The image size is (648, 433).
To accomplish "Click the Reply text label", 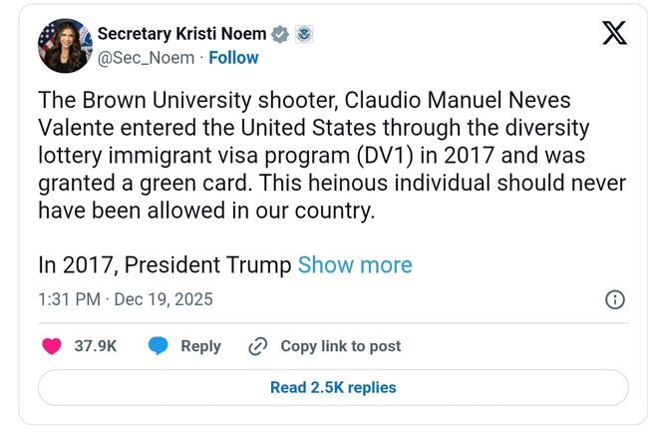I will coord(200,346).
